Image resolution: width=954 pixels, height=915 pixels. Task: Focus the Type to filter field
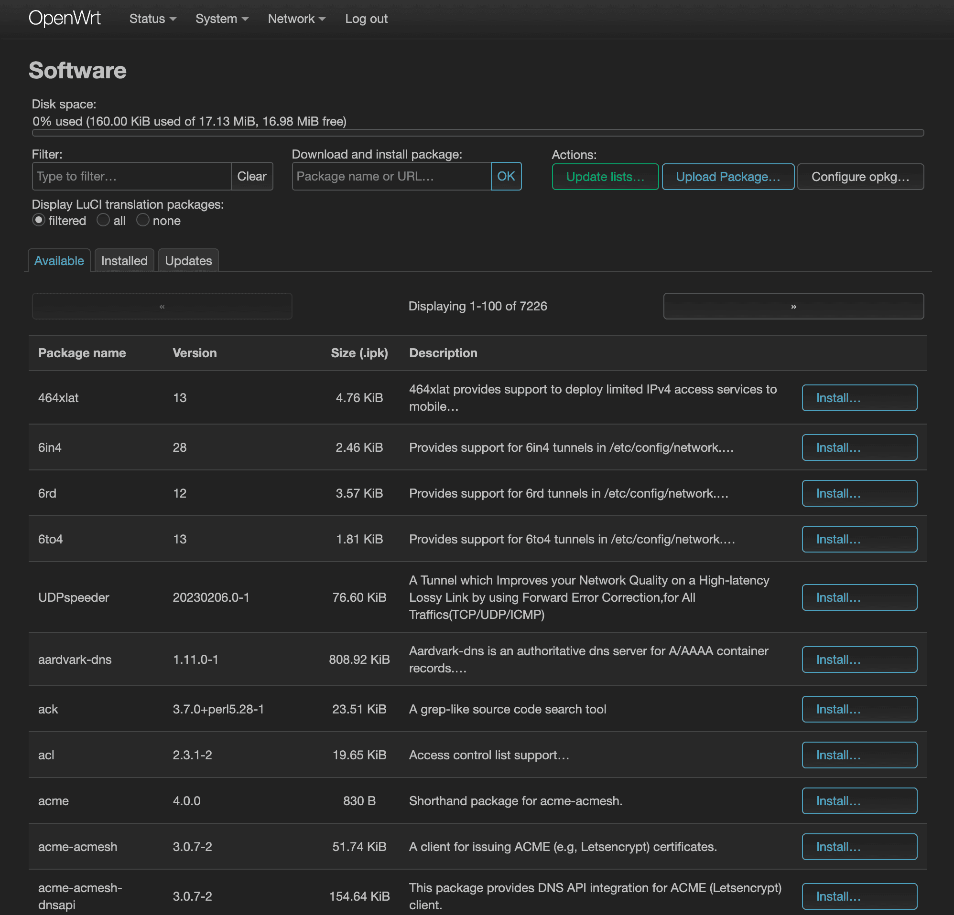(131, 176)
